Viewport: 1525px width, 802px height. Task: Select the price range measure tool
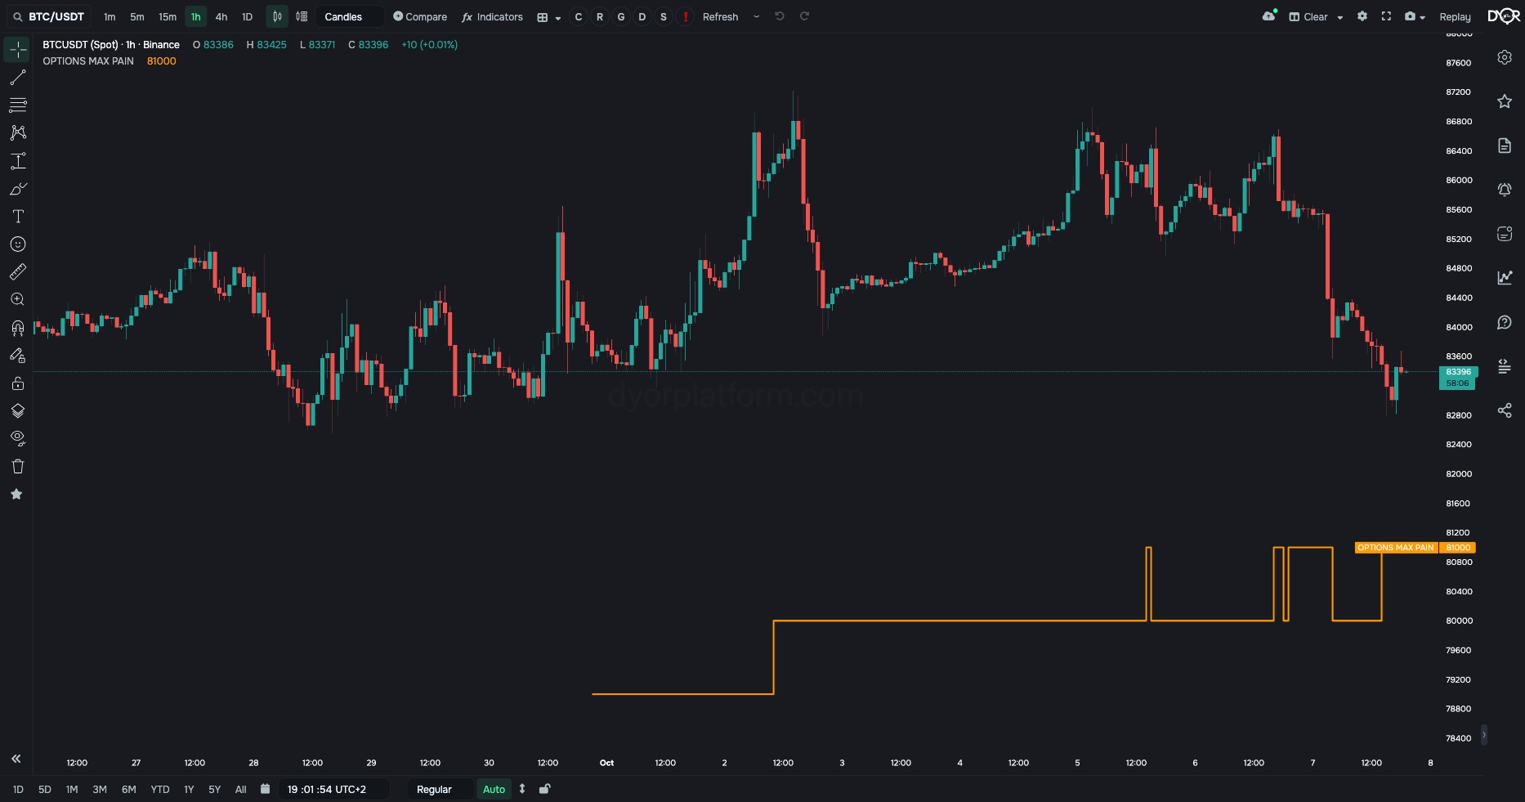pyautogui.click(x=17, y=160)
